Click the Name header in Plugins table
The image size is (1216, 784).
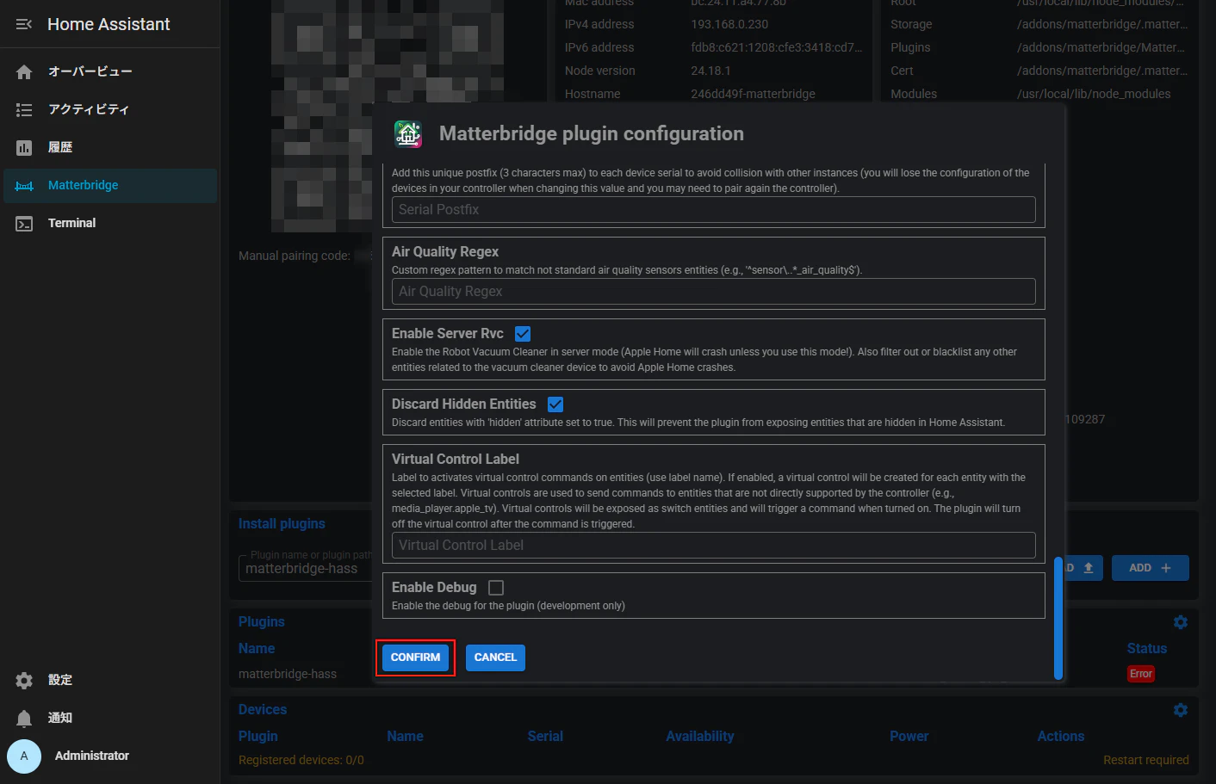coord(257,649)
